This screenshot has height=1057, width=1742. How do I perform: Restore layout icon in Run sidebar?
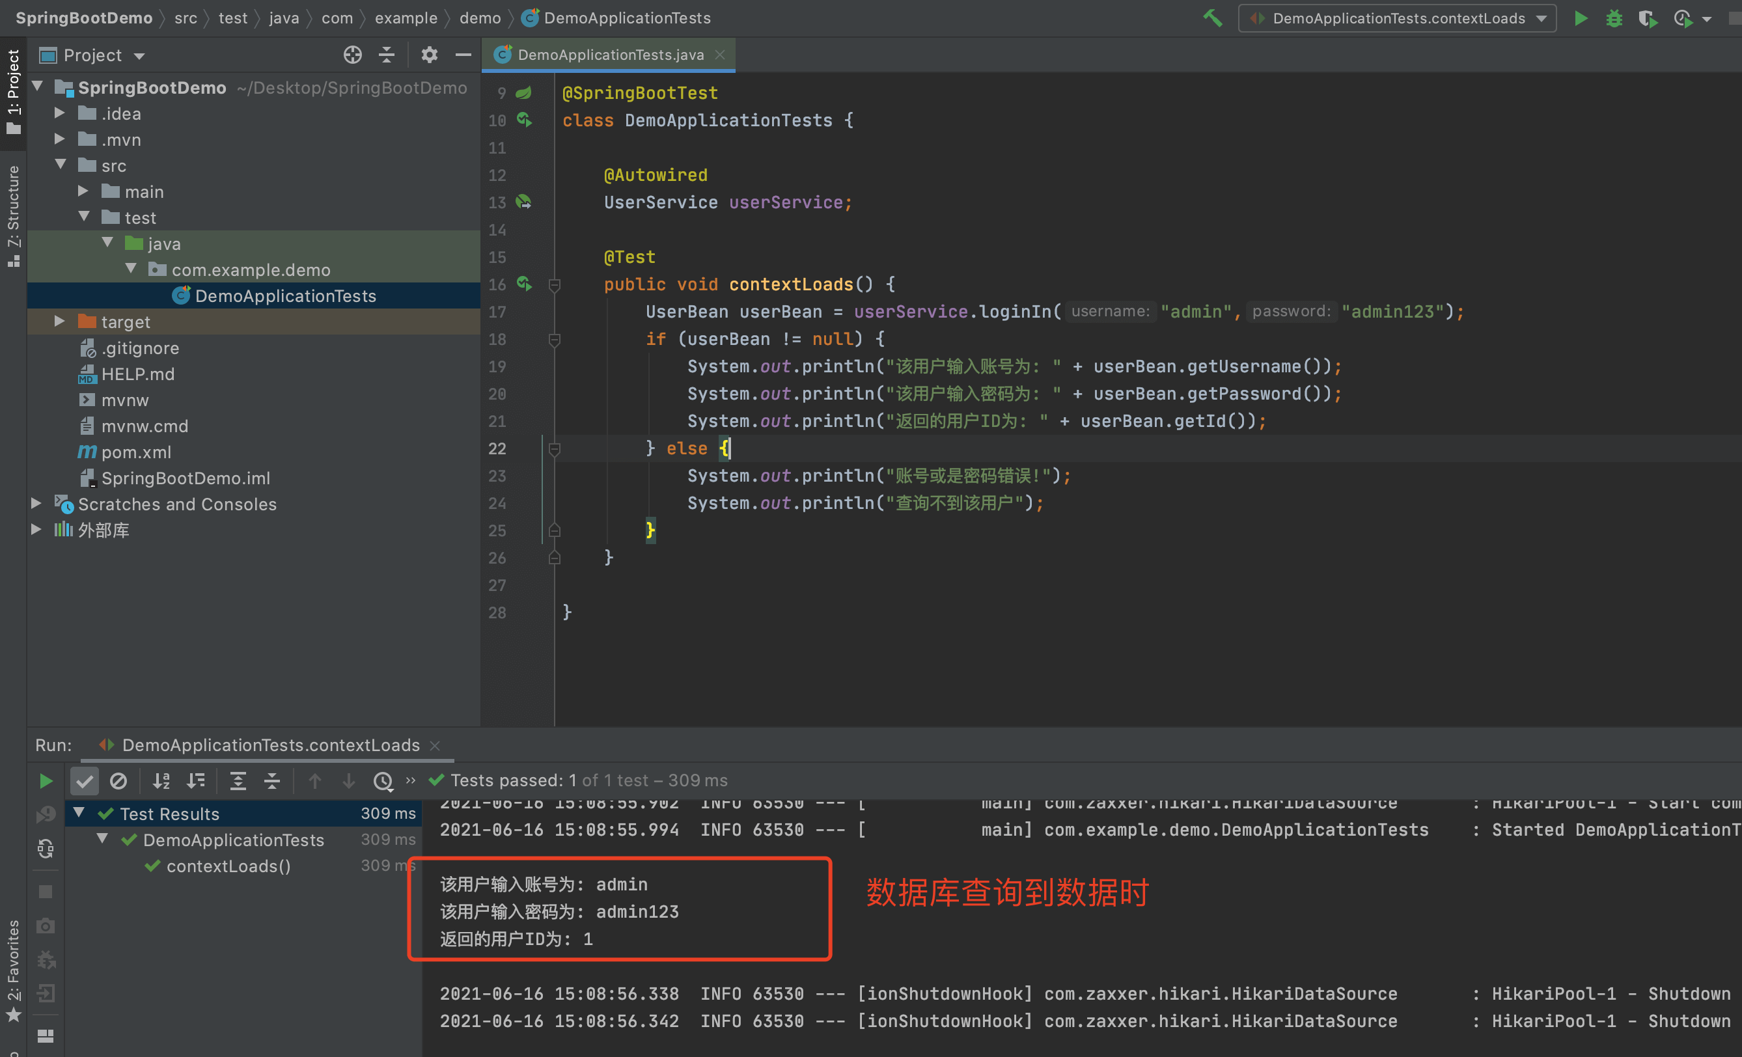pyautogui.click(x=46, y=1036)
